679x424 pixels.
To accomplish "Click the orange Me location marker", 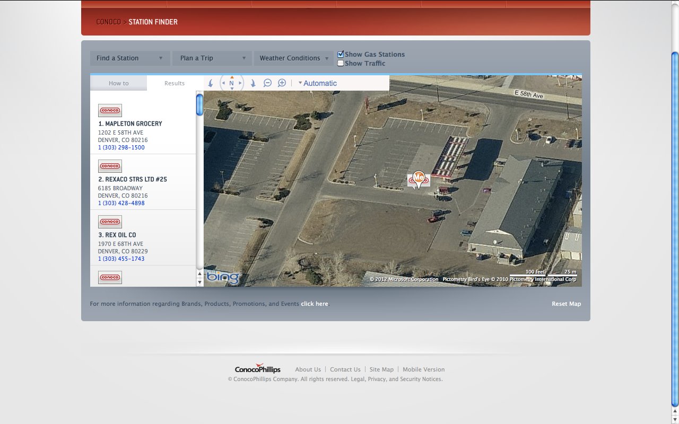I will pyautogui.click(x=419, y=179).
